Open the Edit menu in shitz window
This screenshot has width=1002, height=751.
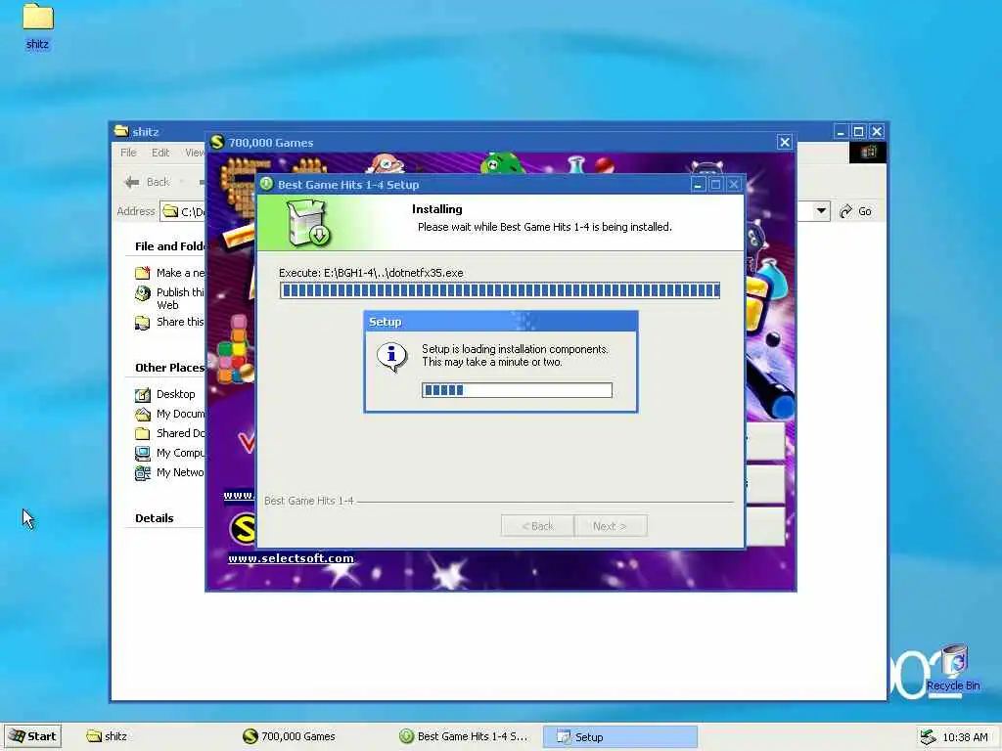(160, 153)
